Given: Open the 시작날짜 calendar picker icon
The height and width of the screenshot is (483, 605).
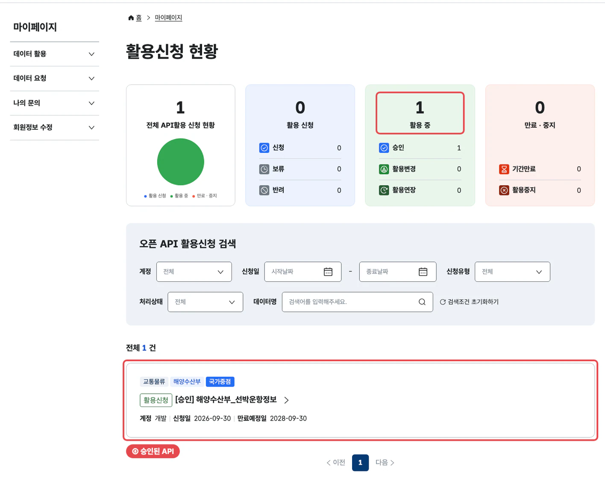Looking at the screenshot, I should click(328, 272).
